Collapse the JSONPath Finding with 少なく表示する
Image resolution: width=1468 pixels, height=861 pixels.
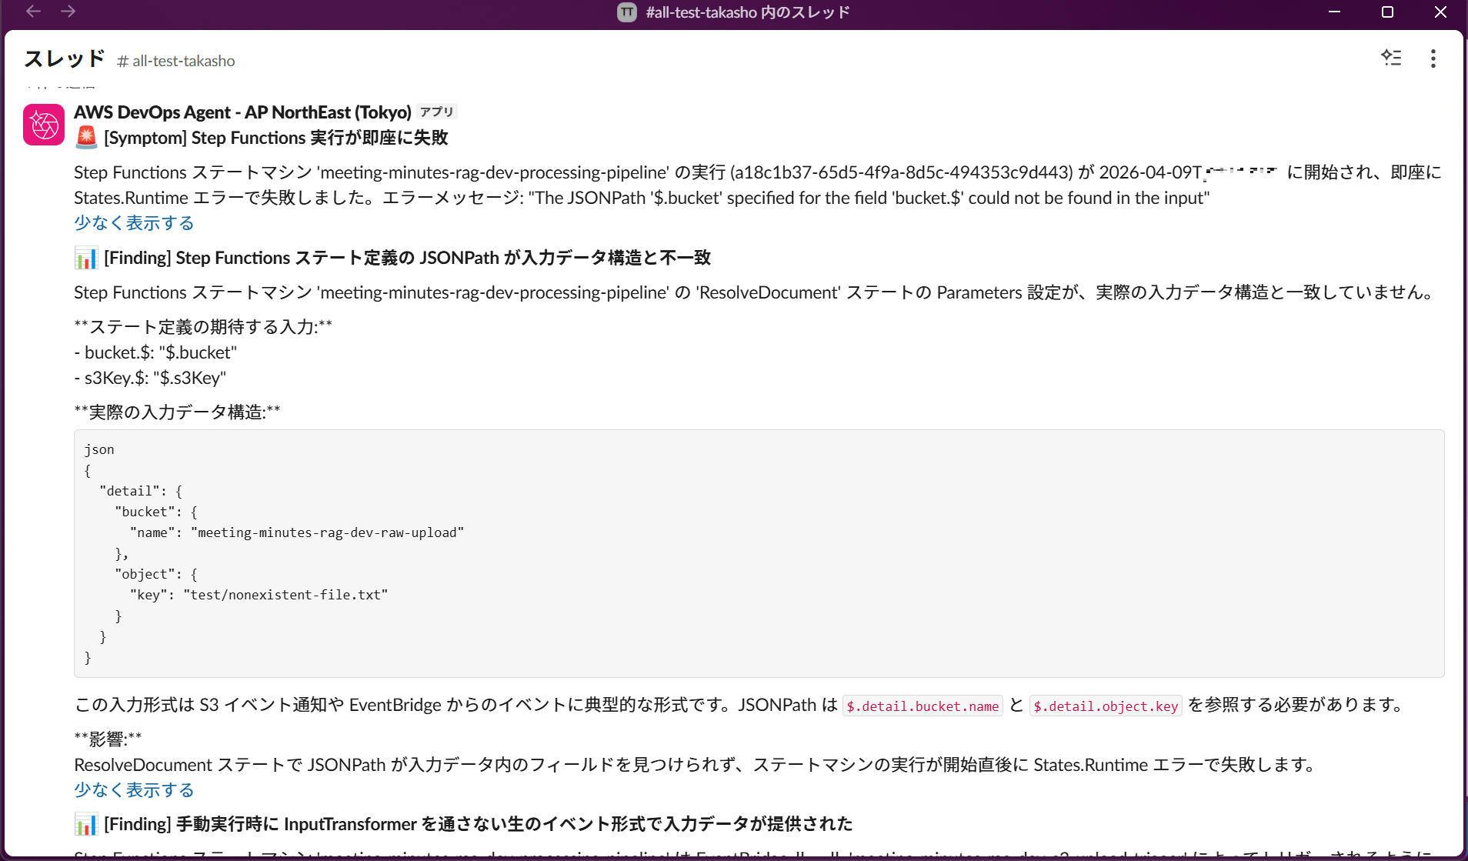point(134,790)
